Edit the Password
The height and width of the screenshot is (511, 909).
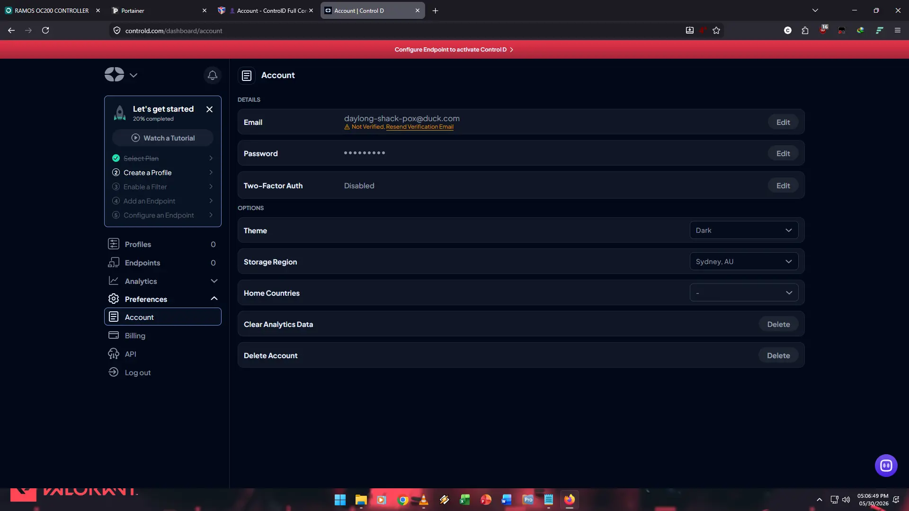tap(783, 153)
